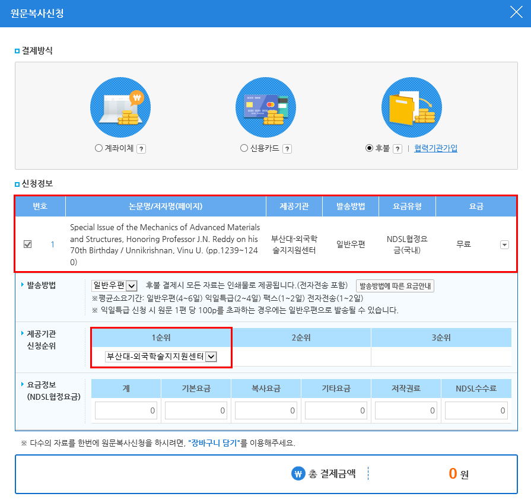Click the 2순위 header cell
This screenshot has width=531, height=503.
pyautogui.click(x=301, y=338)
